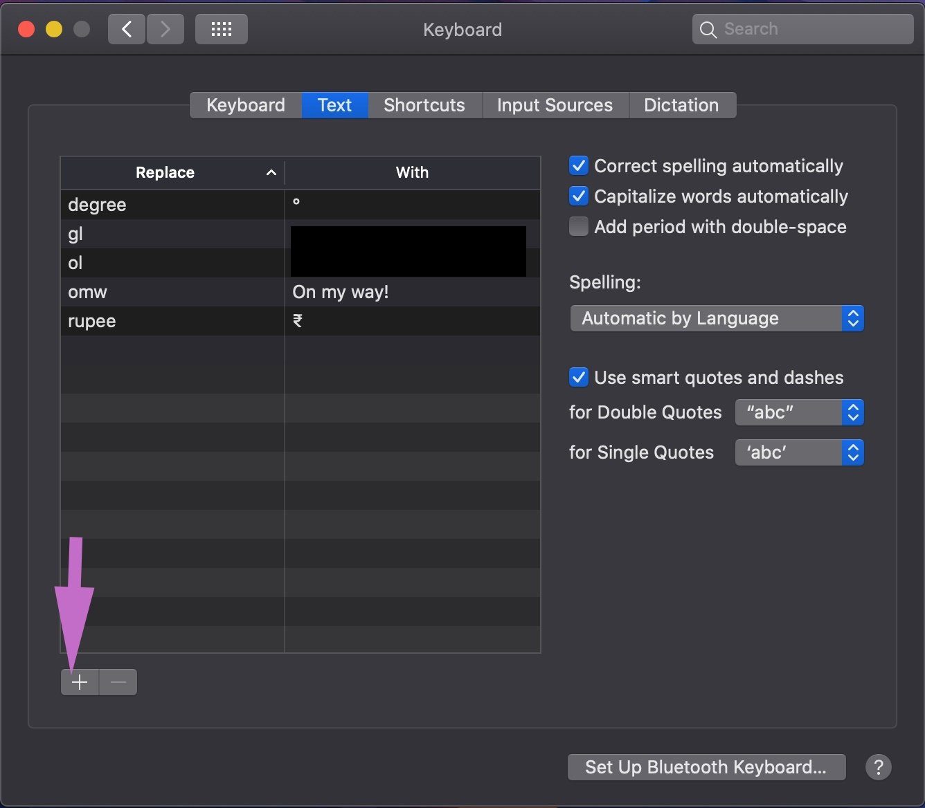This screenshot has width=925, height=808.
Task: Click Set Up Bluetooth Keyboard button
Action: coord(706,767)
